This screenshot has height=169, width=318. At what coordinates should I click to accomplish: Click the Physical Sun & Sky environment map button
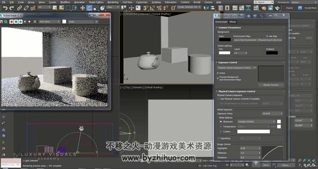pos(258,40)
